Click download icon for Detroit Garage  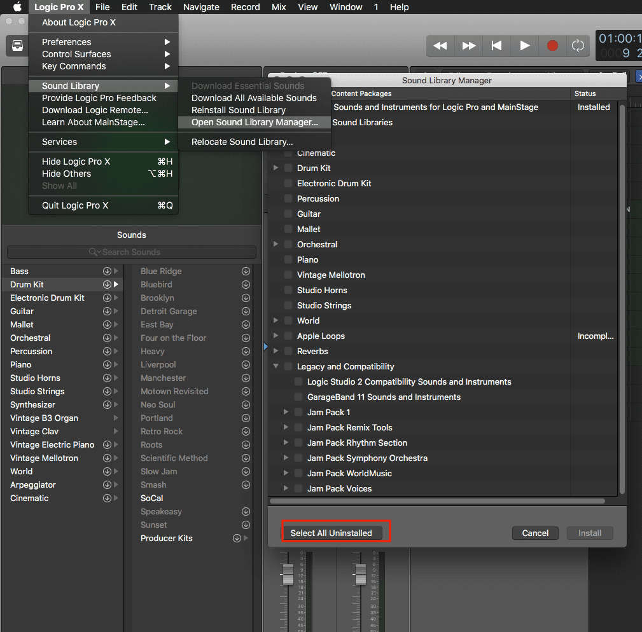246,312
